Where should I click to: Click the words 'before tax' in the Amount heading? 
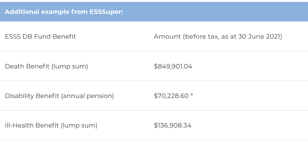[x=200, y=36]
